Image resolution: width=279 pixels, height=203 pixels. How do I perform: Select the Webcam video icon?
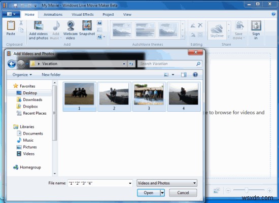coord(71,25)
